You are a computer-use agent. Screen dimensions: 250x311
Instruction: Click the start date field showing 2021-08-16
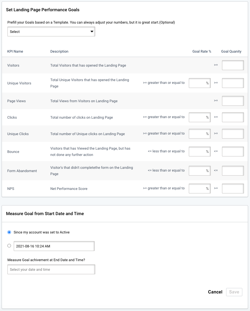[x=54, y=246]
